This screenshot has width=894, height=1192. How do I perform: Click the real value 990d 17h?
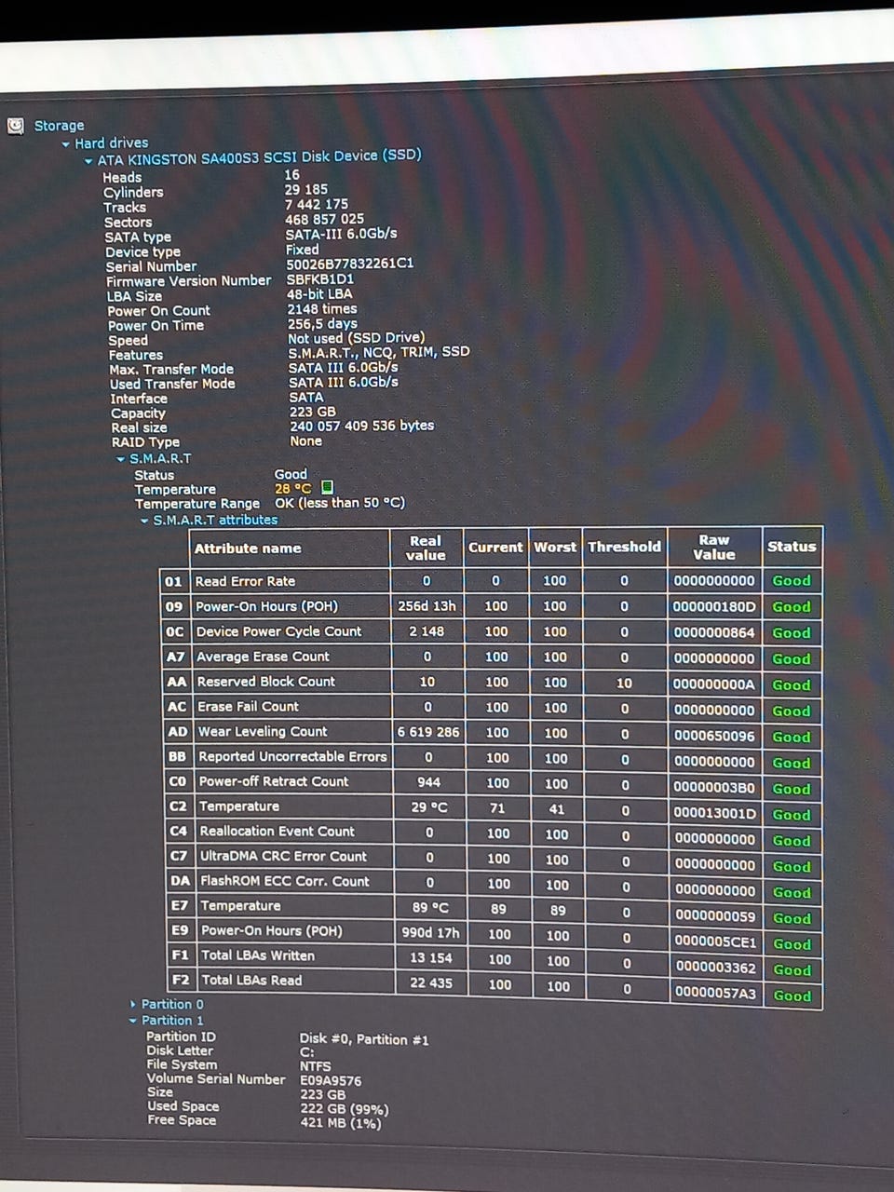click(430, 931)
